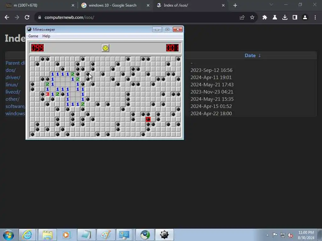The image size is (322, 241).
Task: Open the driver/ directory link
Action: click(x=13, y=78)
